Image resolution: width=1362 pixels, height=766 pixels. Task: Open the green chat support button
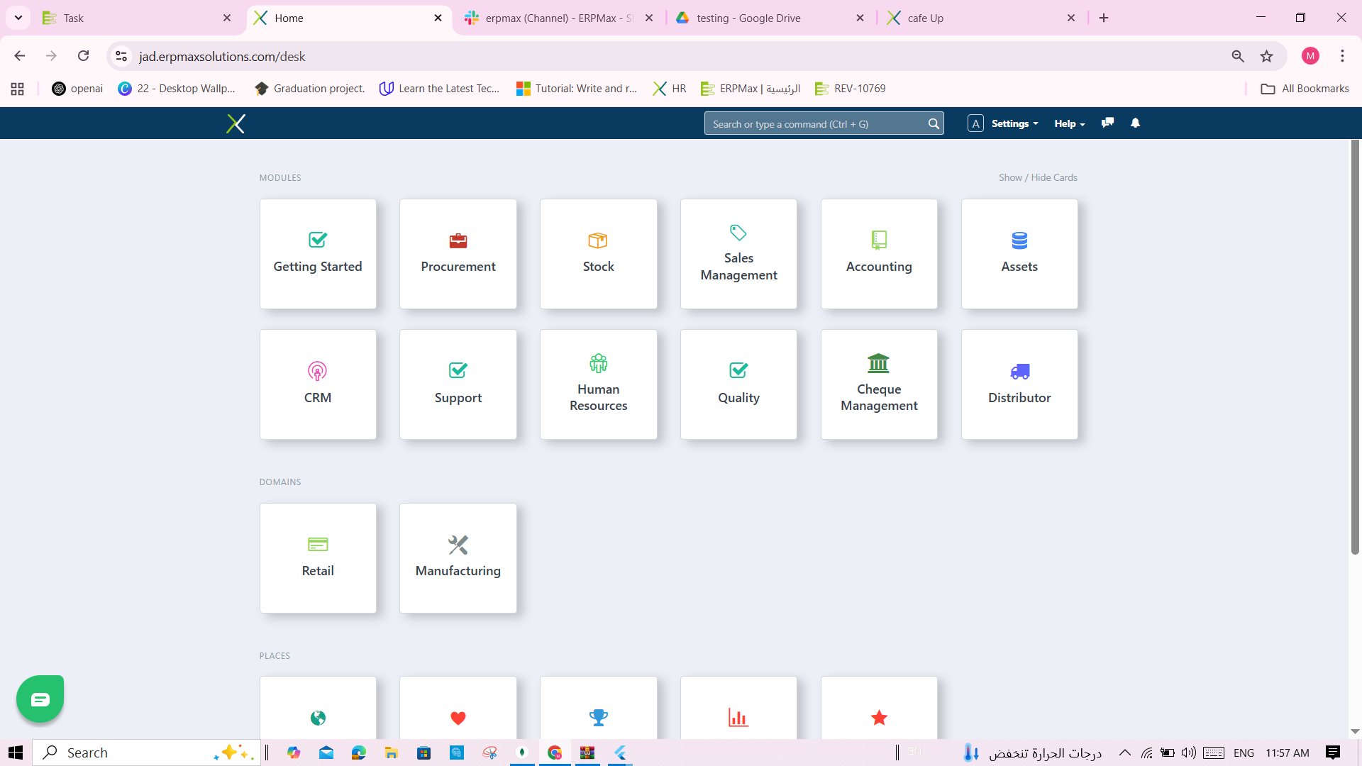tap(40, 699)
